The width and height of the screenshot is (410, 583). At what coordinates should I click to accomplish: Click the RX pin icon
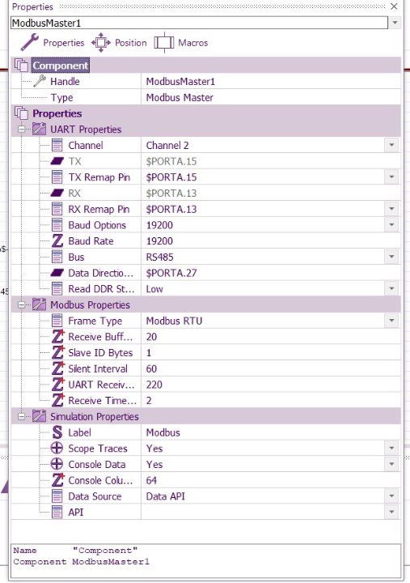tap(57, 193)
